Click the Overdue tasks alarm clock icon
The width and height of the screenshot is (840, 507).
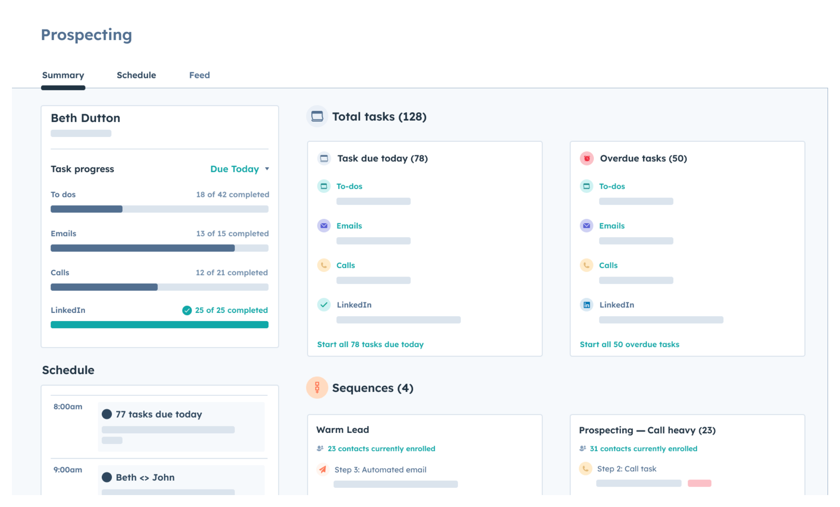coord(586,158)
